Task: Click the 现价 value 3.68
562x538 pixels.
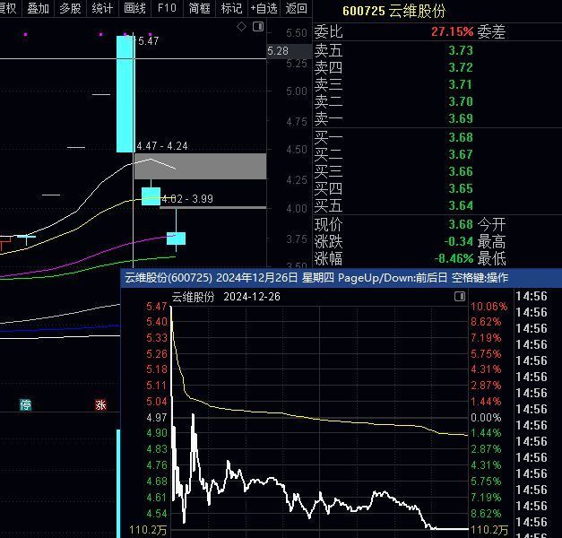Action: click(x=461, y=224)
